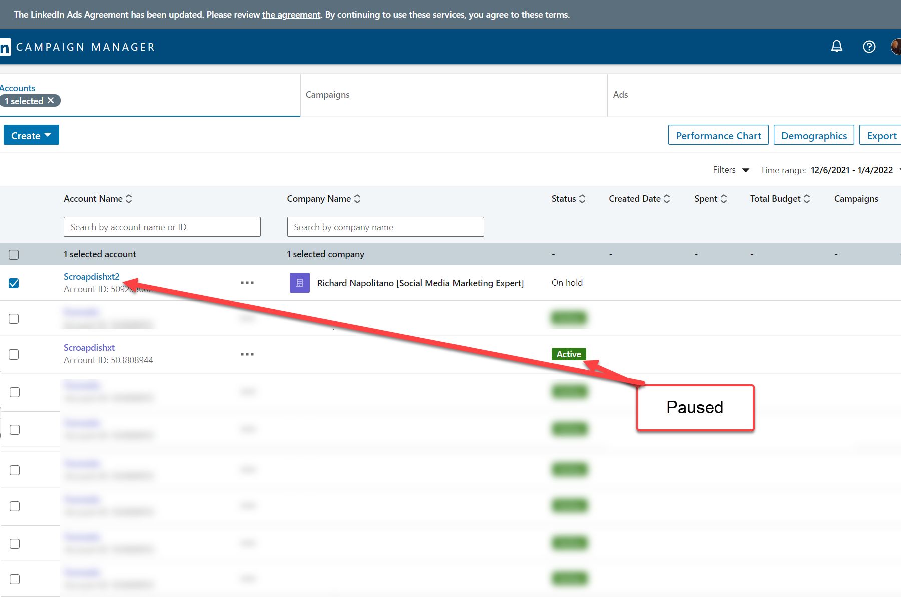Remove the '1 selected' accounts filter

coord(51,101)
